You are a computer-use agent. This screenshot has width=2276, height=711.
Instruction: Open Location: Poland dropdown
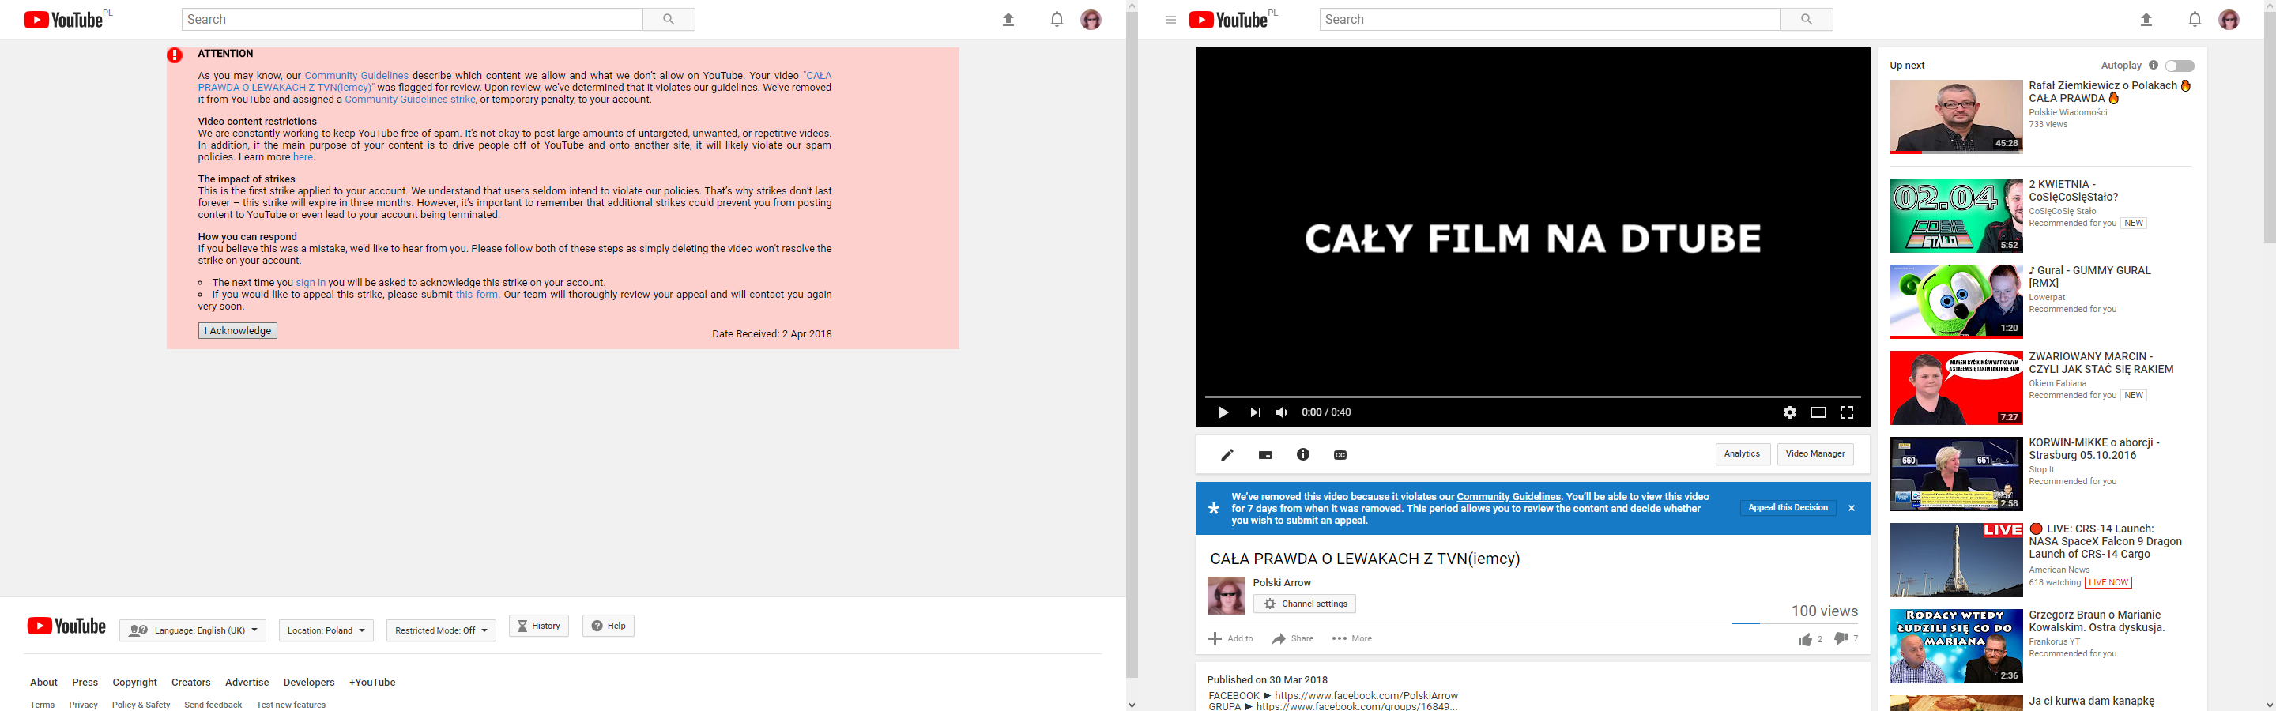tap(326, 630)
